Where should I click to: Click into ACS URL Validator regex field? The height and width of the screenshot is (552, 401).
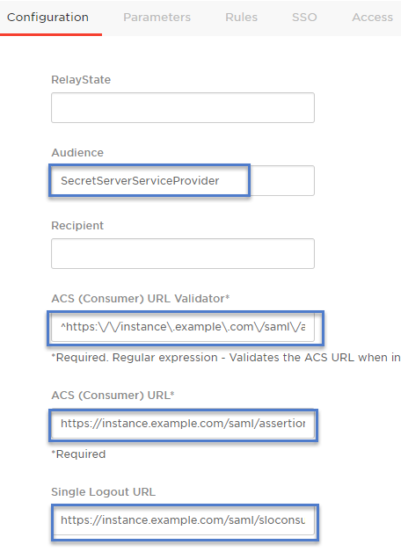(x=183, y=327)
